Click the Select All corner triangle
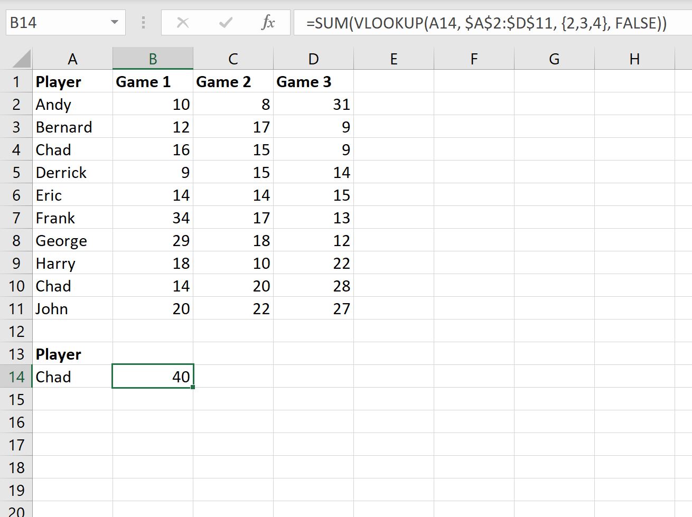Image resolution: width=692 pixels, height=517 pixels. (x=22, y=59)
